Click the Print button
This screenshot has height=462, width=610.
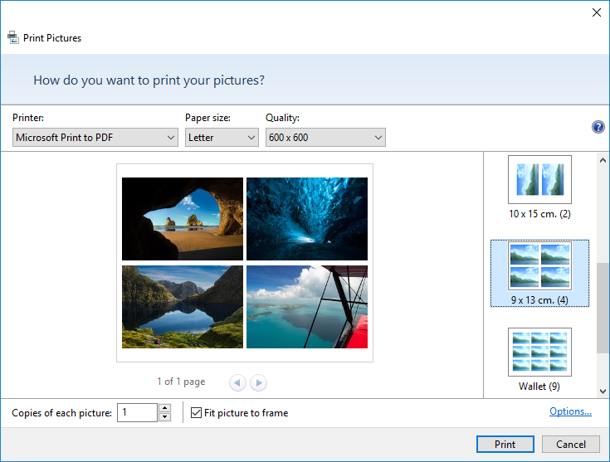(505, 444)
